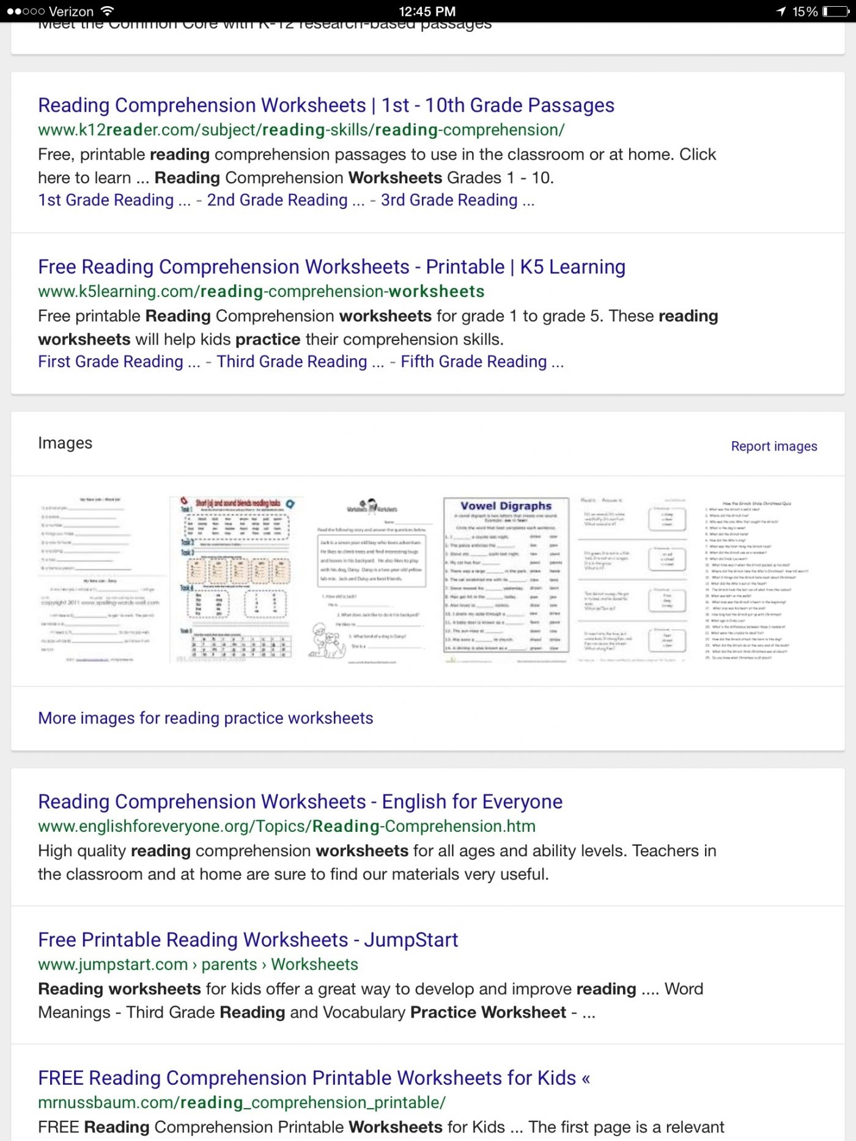The image size is (856, 1141).
Task: Click the Report images link
Action: coord(774,446)
